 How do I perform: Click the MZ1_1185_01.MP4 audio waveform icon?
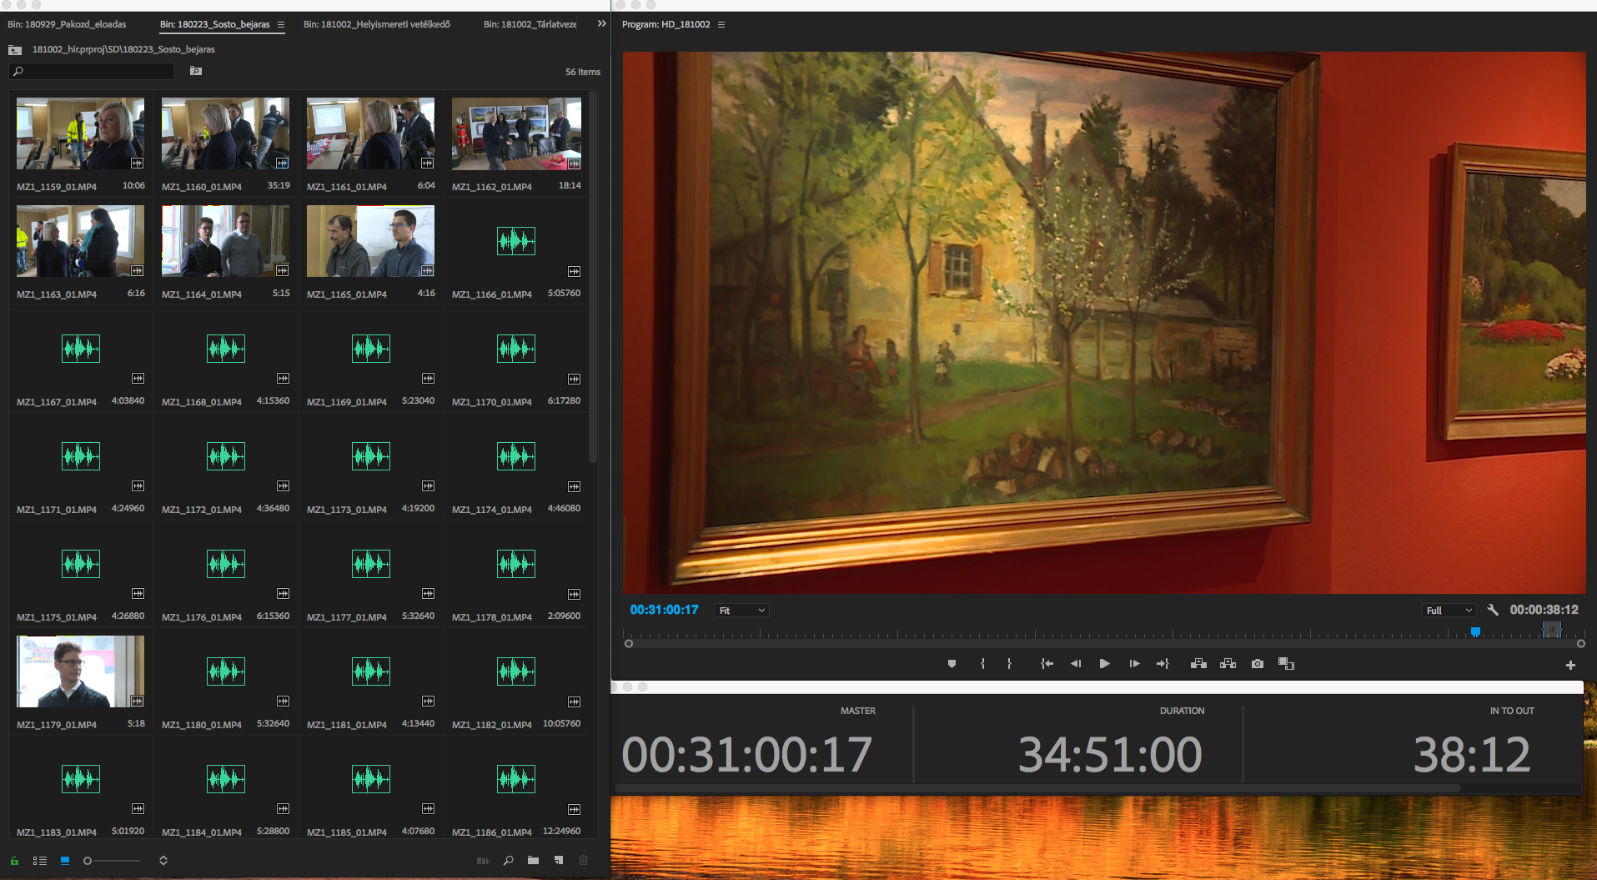click(371, 779)
